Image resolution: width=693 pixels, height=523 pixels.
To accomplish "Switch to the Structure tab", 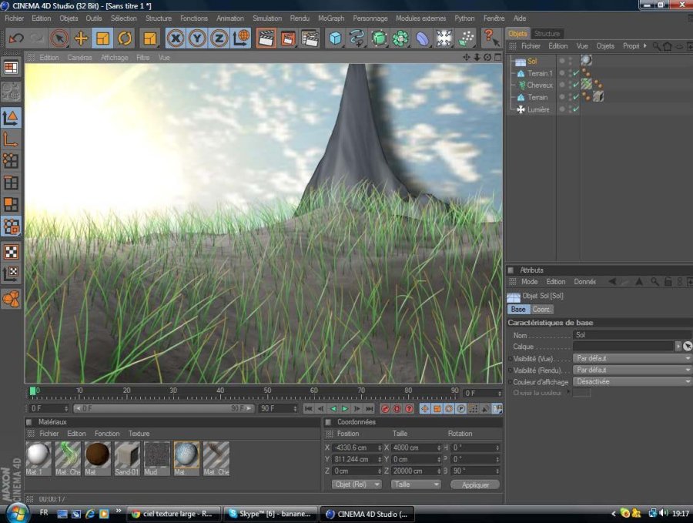I will coord(547,34).
